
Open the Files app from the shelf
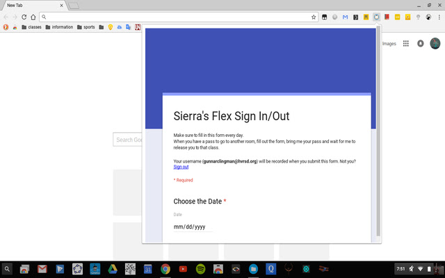(253, 269)
